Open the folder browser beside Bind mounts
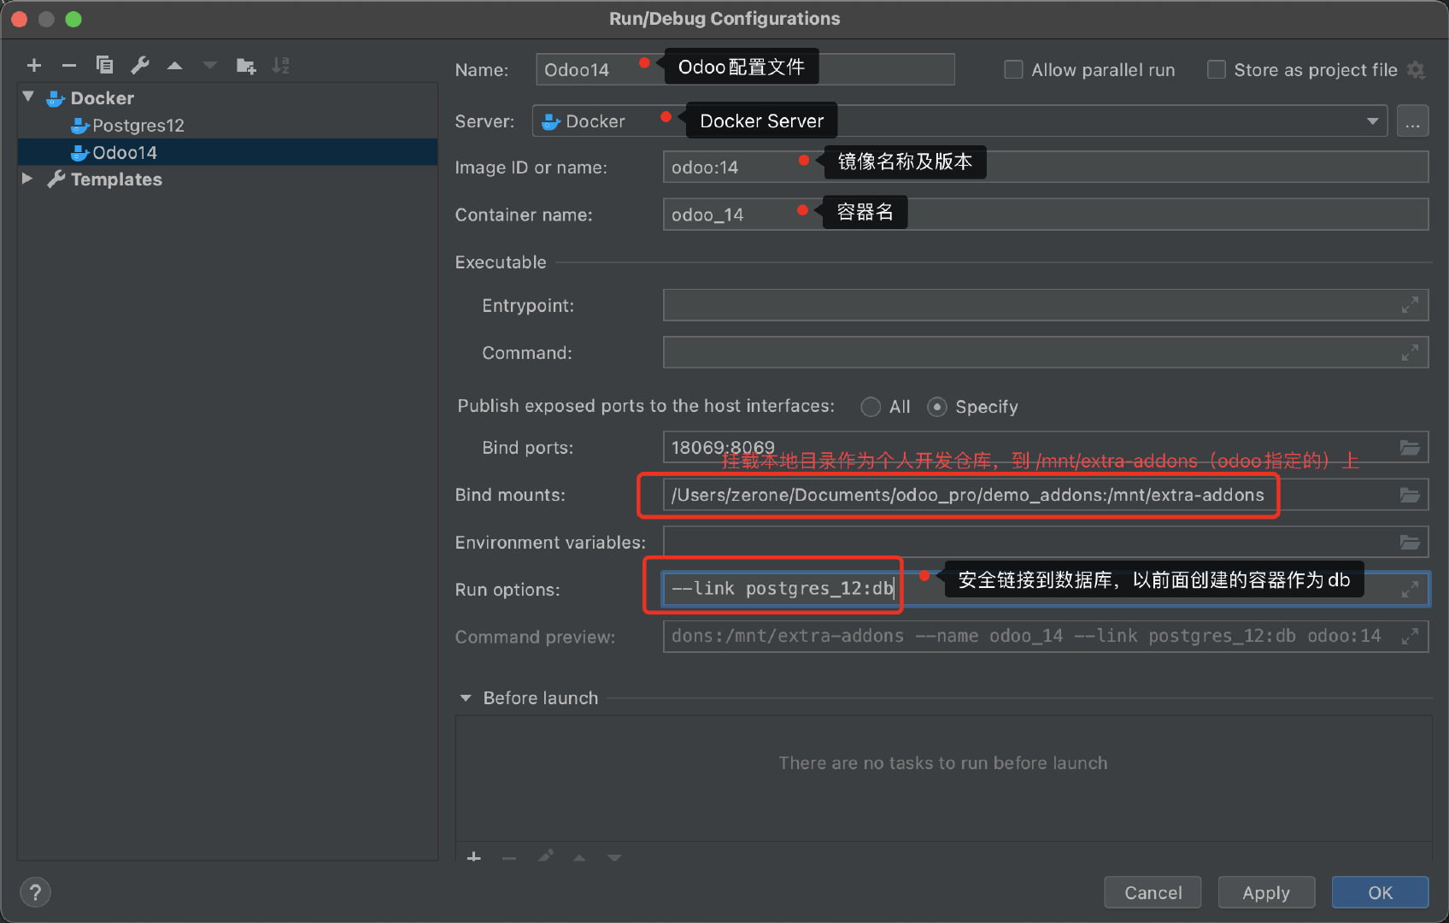Viewport: 1449px width, 923px height. point(1410,494)
